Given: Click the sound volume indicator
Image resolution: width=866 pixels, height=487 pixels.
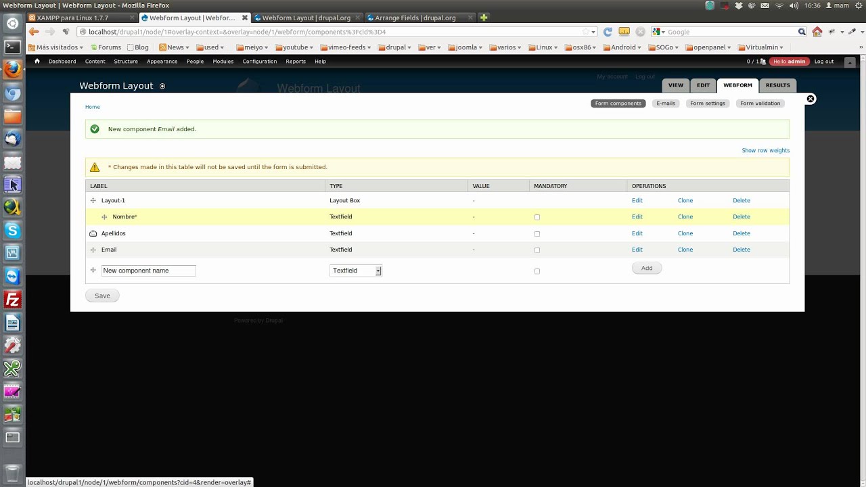Looking at the screenshot, I should pos(794,5).
